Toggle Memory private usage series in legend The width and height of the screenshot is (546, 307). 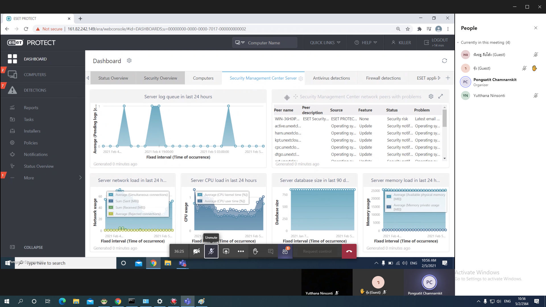(x=413, y=207)
